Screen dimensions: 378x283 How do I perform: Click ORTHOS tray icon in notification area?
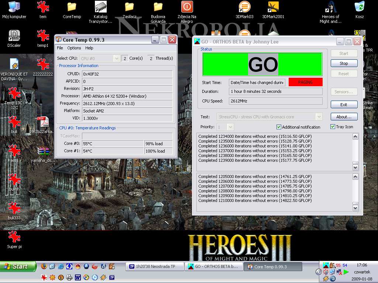coord(326,265)
